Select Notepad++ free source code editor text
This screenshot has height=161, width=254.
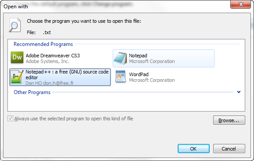[x=67, y=75]
